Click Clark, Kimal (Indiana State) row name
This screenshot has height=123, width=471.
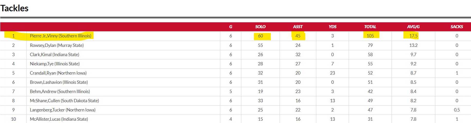(x=54, y=55)
